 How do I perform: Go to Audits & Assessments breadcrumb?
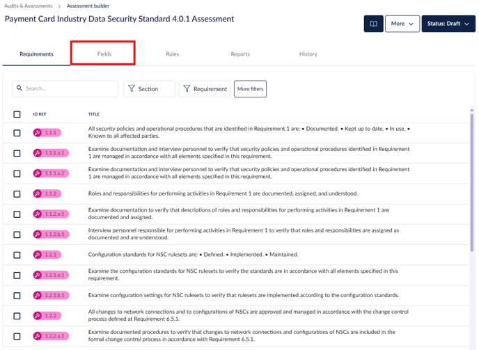(29, 6)
